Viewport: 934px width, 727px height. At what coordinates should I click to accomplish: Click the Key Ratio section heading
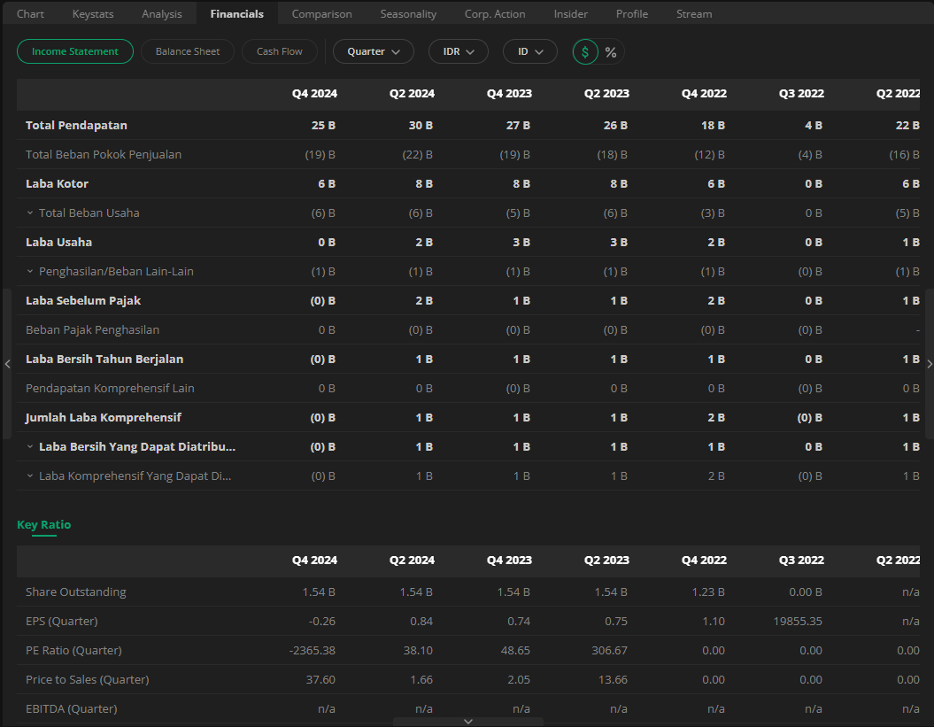43,524
